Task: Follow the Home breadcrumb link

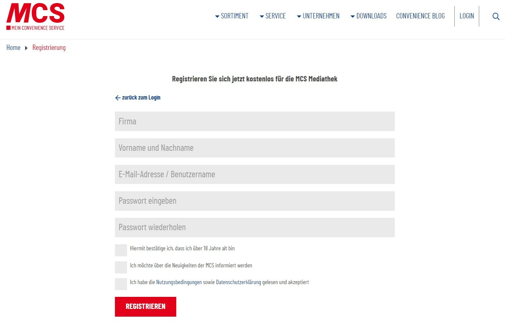Action: tap(13, 48)
